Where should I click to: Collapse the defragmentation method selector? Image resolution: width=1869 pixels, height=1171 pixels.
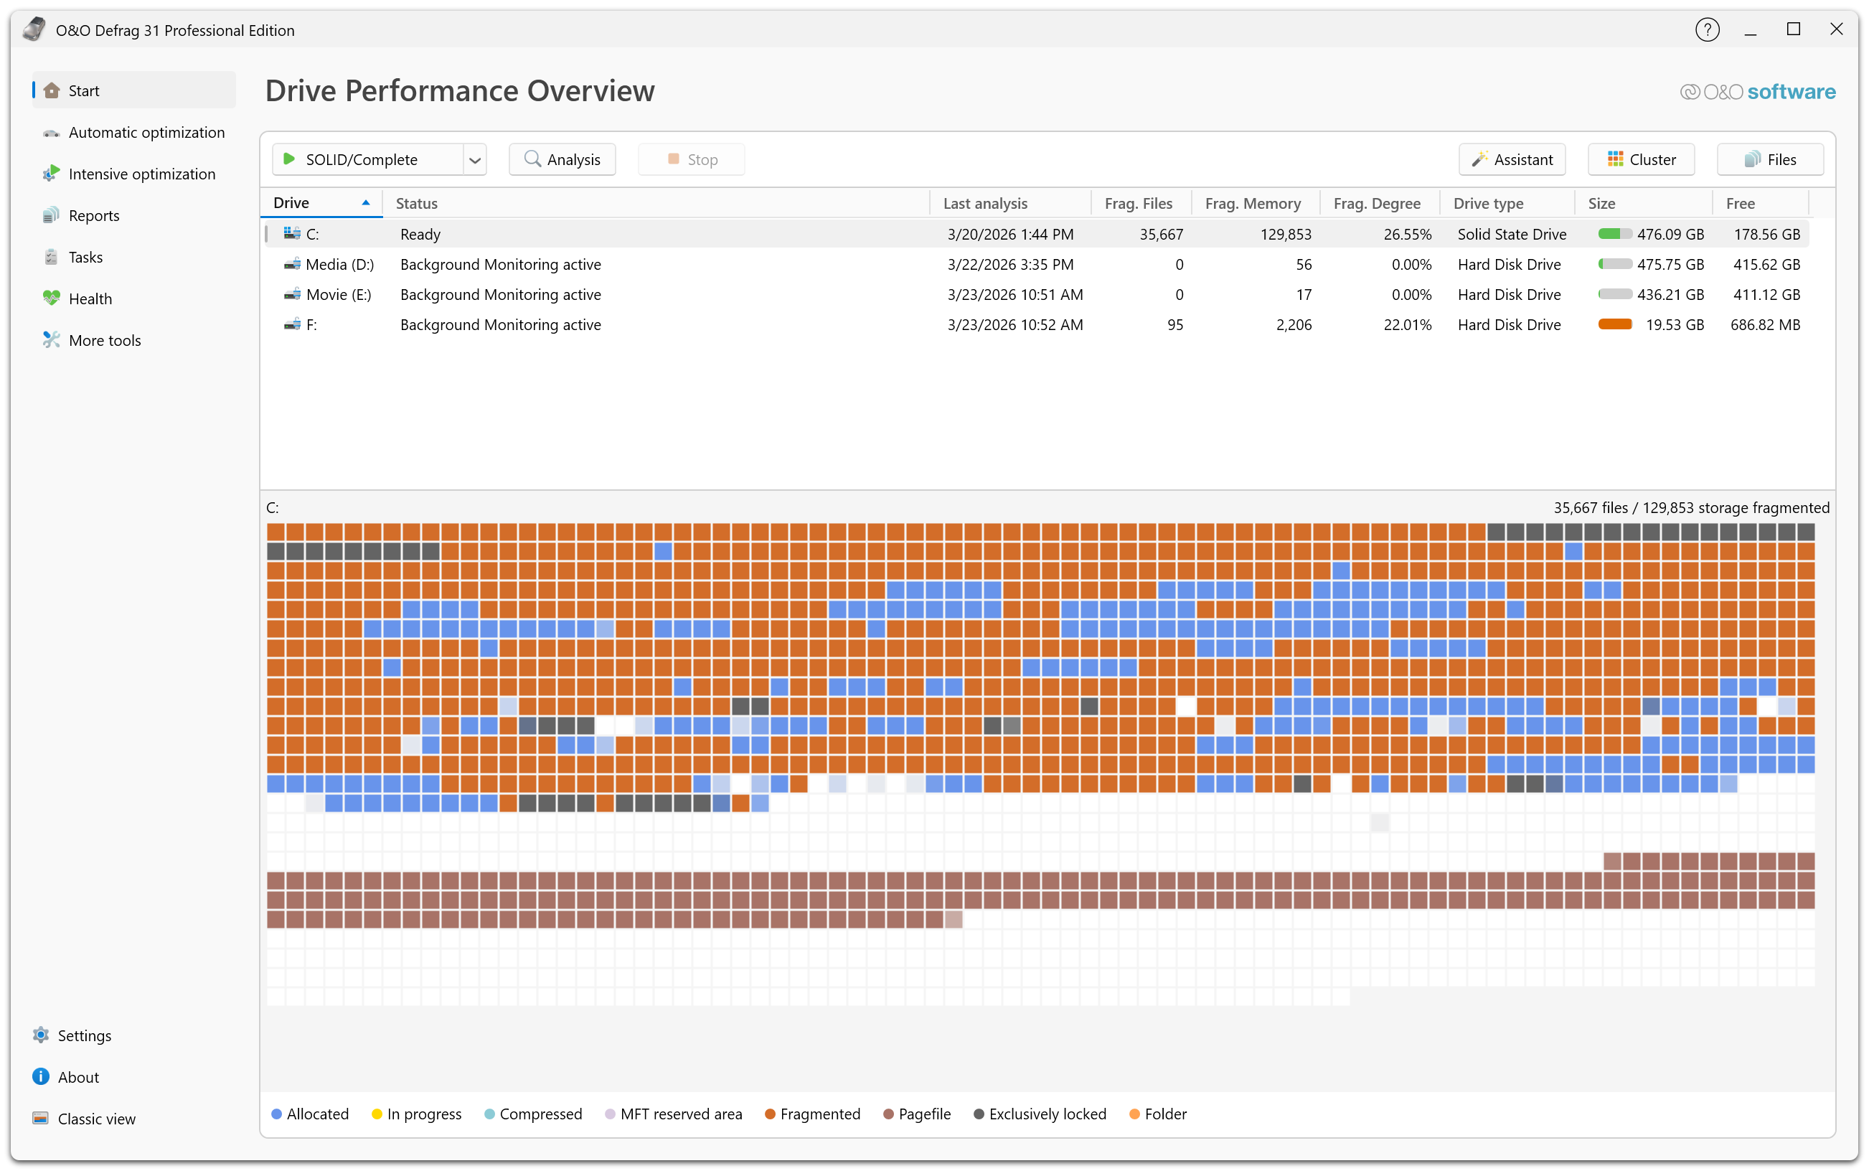474,159
